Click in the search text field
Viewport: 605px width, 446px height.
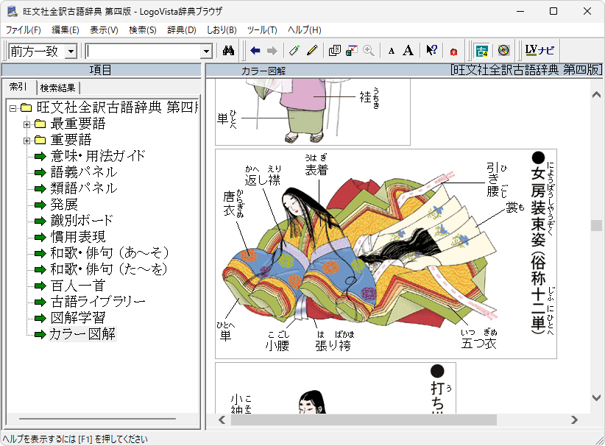(x=143, y=51)
